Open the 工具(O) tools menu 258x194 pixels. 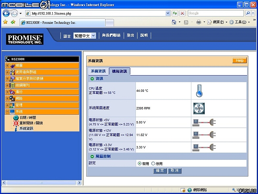239,22
